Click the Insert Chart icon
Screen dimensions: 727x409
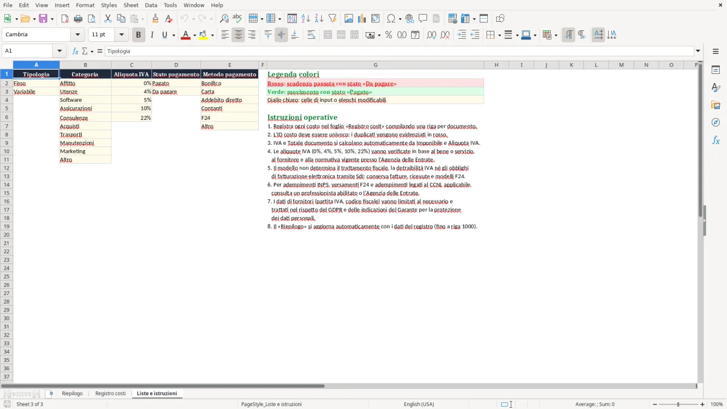pyautogui.click(x=362, y=19)
